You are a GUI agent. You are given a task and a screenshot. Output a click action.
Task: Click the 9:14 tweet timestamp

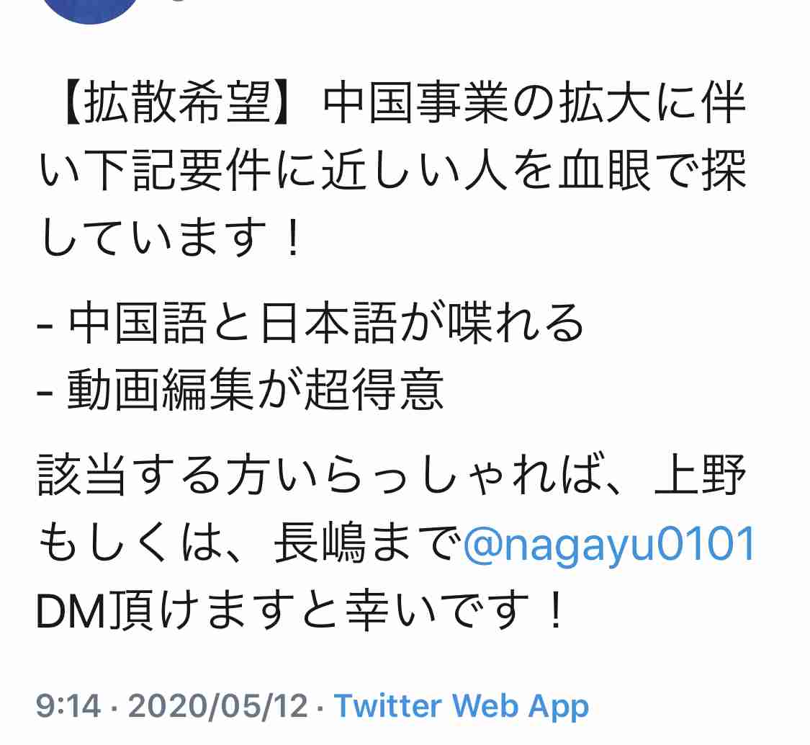(68, 706)
